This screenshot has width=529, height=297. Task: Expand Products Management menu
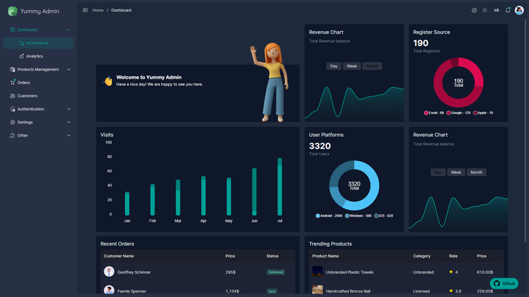38,69
